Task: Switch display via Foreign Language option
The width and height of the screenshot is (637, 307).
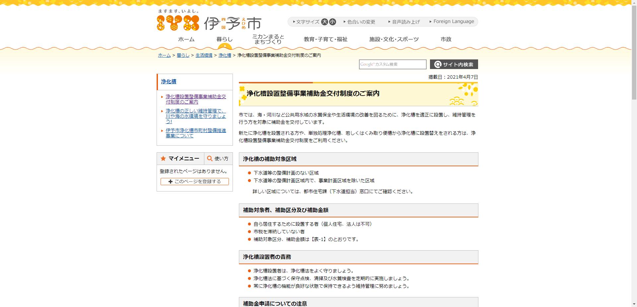Action: 453,21
